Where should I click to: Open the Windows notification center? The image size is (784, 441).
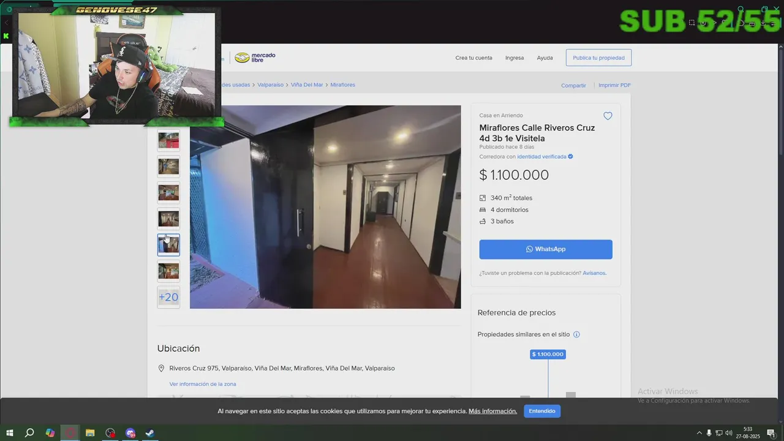click(771, 433)
